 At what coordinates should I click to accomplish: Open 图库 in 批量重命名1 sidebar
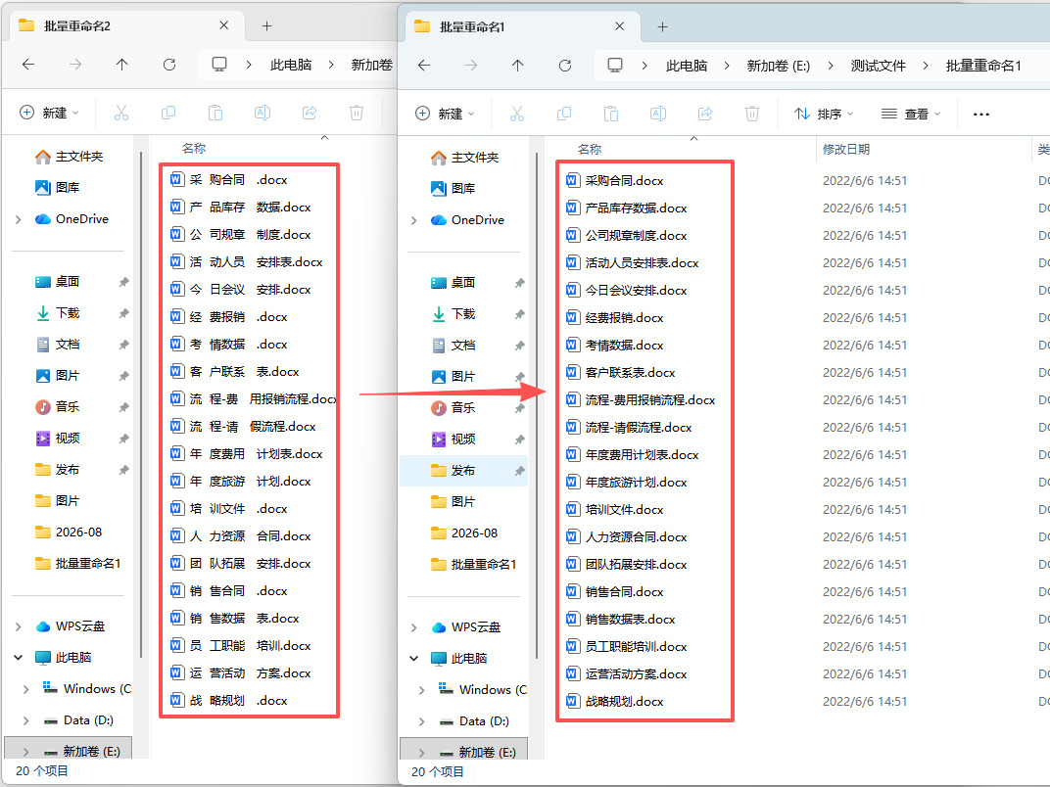tap(453, 189)
